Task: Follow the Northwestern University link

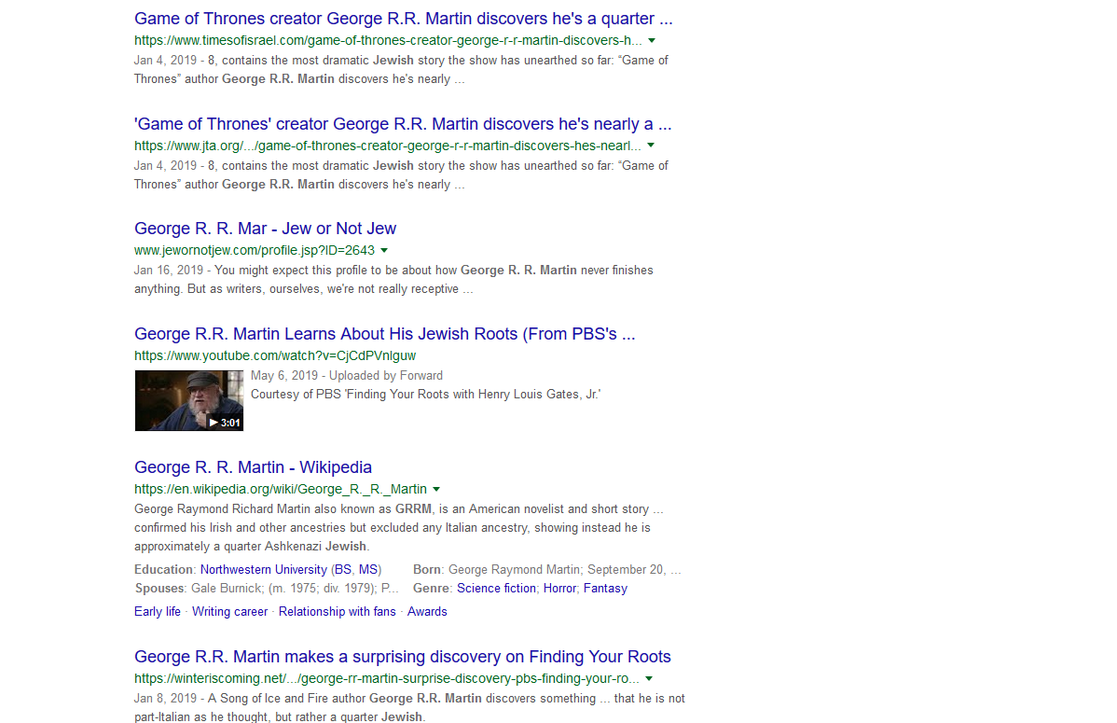Action: coord(263,570)
